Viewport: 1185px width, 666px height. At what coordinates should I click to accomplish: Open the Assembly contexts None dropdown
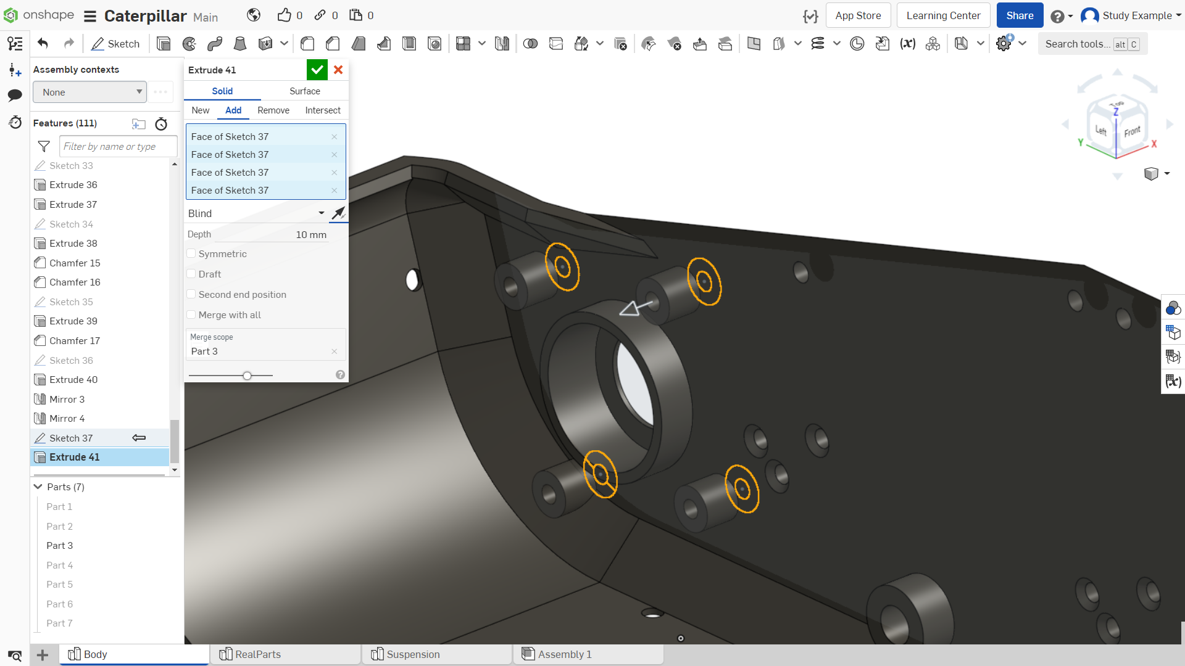click(89, 92)
